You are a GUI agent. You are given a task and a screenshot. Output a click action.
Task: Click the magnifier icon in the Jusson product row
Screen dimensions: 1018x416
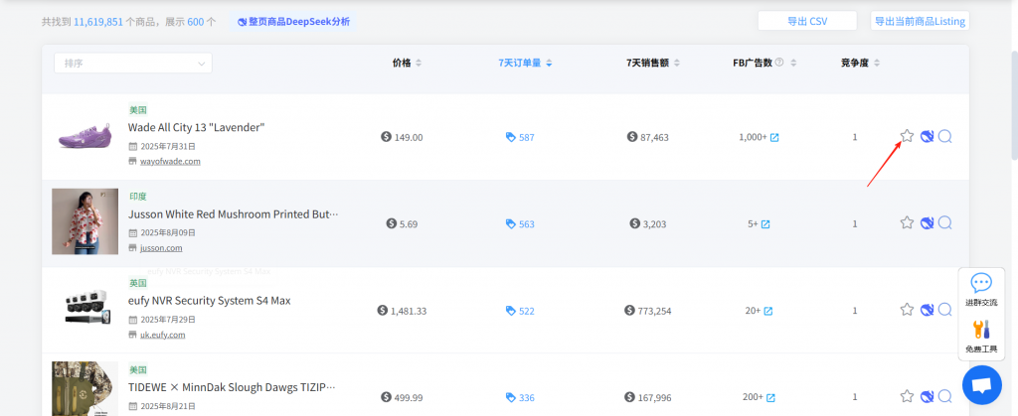coord(945,223)
